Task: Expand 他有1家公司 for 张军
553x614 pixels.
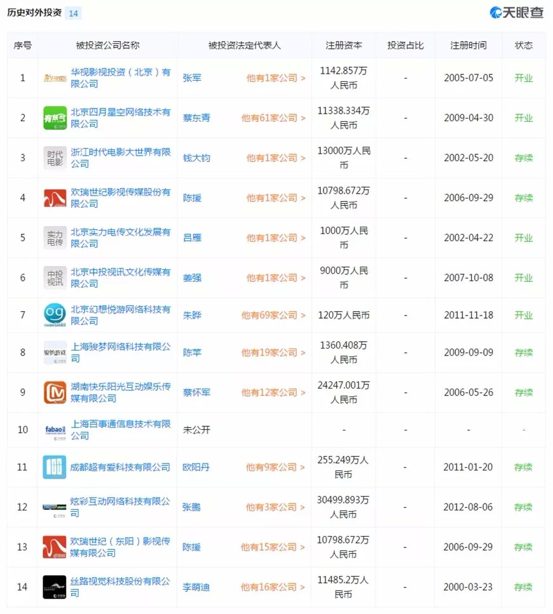Action: click(276, 78)
